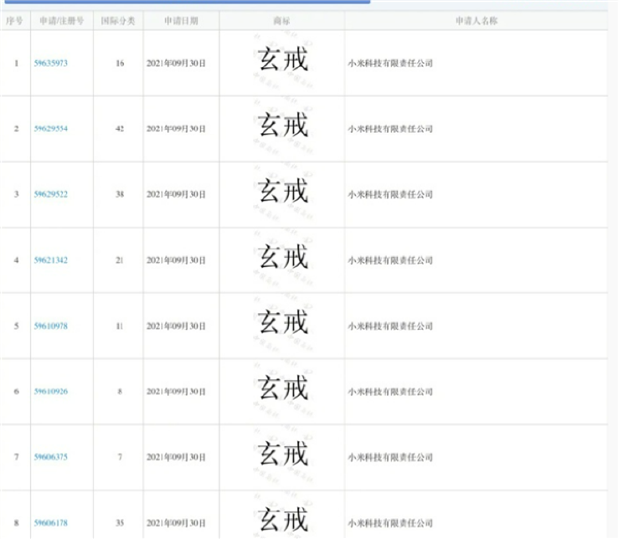
Task: Select class 8 cell for 59610926
Action: pos(120,391)
